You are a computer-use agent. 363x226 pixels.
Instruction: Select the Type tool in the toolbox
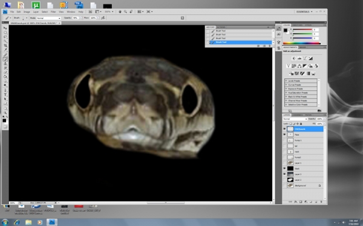5,95
